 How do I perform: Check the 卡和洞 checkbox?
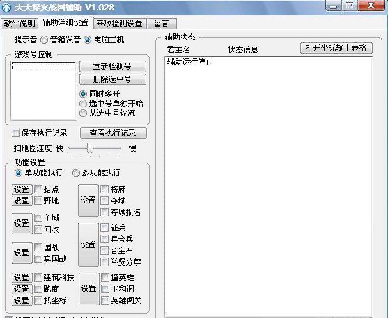105,289
